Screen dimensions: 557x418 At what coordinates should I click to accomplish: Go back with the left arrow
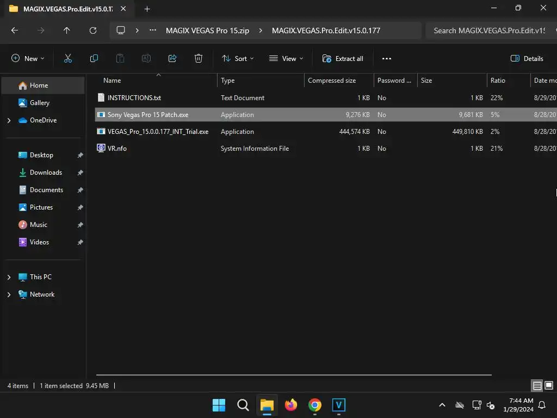[x=15, y=30]
